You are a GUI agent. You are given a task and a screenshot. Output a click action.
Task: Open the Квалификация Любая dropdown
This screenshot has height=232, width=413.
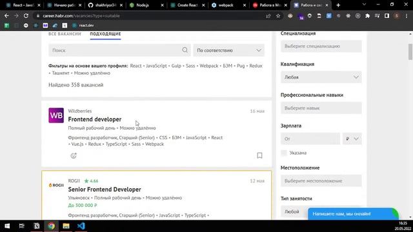pos(321,77)
